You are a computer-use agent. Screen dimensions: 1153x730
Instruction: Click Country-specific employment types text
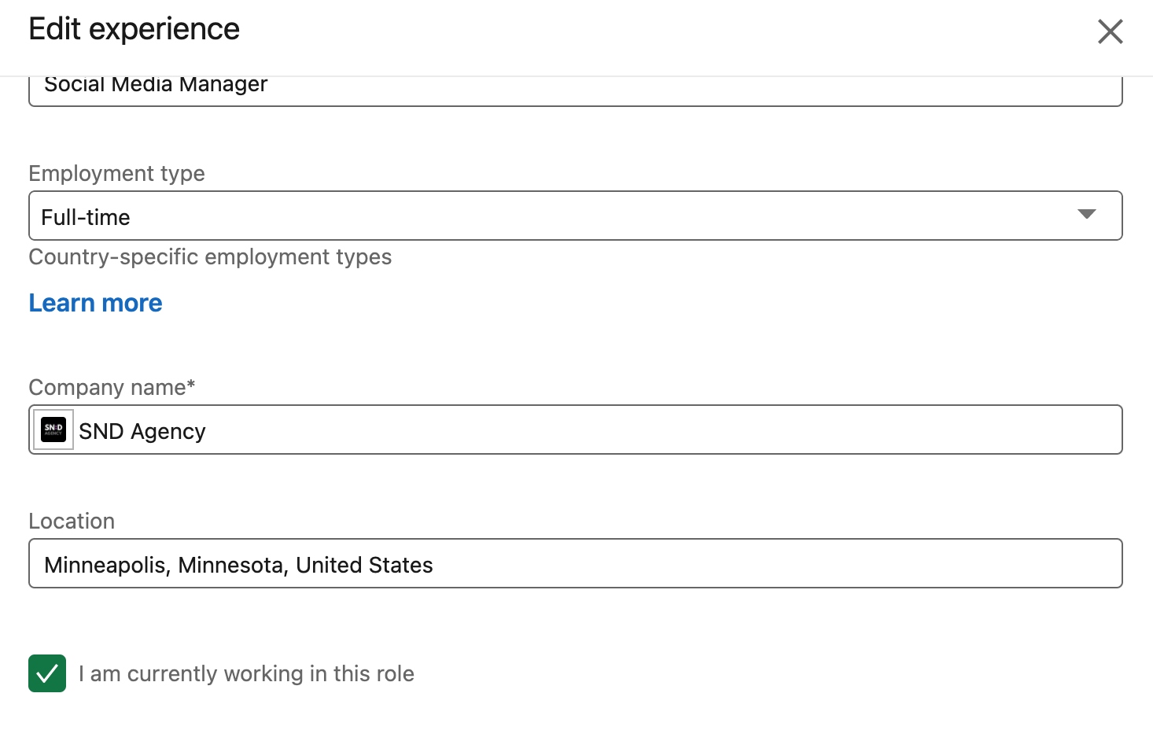click(210, 256)
